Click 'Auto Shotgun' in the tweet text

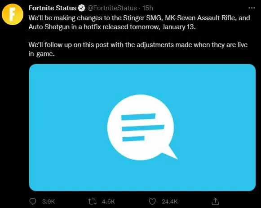[49, 27]
